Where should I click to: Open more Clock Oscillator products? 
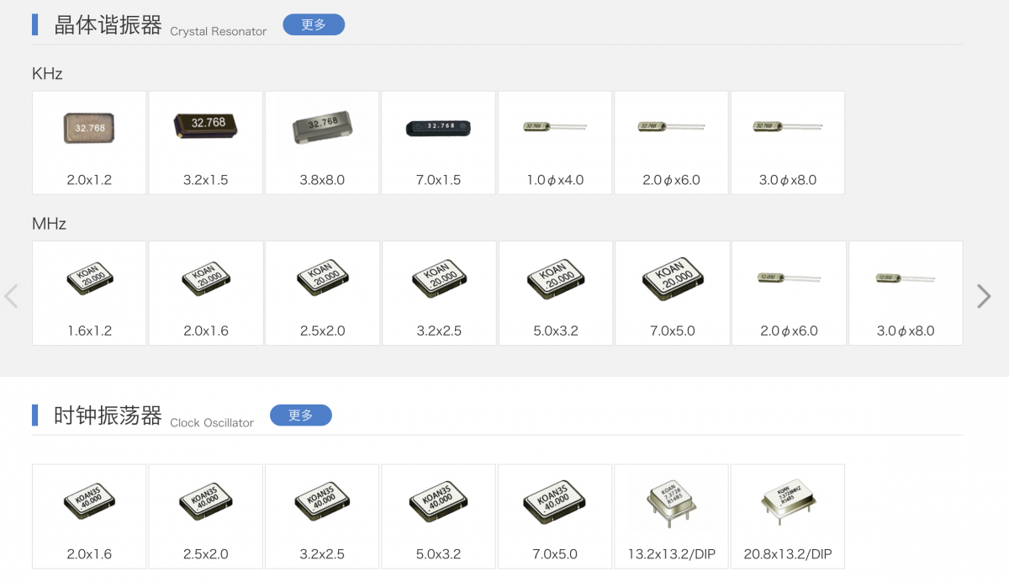point(300,415)
